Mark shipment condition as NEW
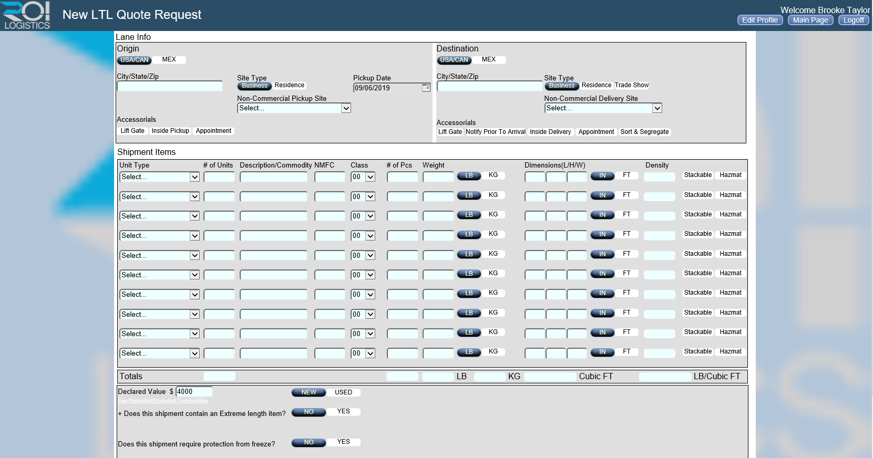 pyautogui.click(x=309, y=392)
